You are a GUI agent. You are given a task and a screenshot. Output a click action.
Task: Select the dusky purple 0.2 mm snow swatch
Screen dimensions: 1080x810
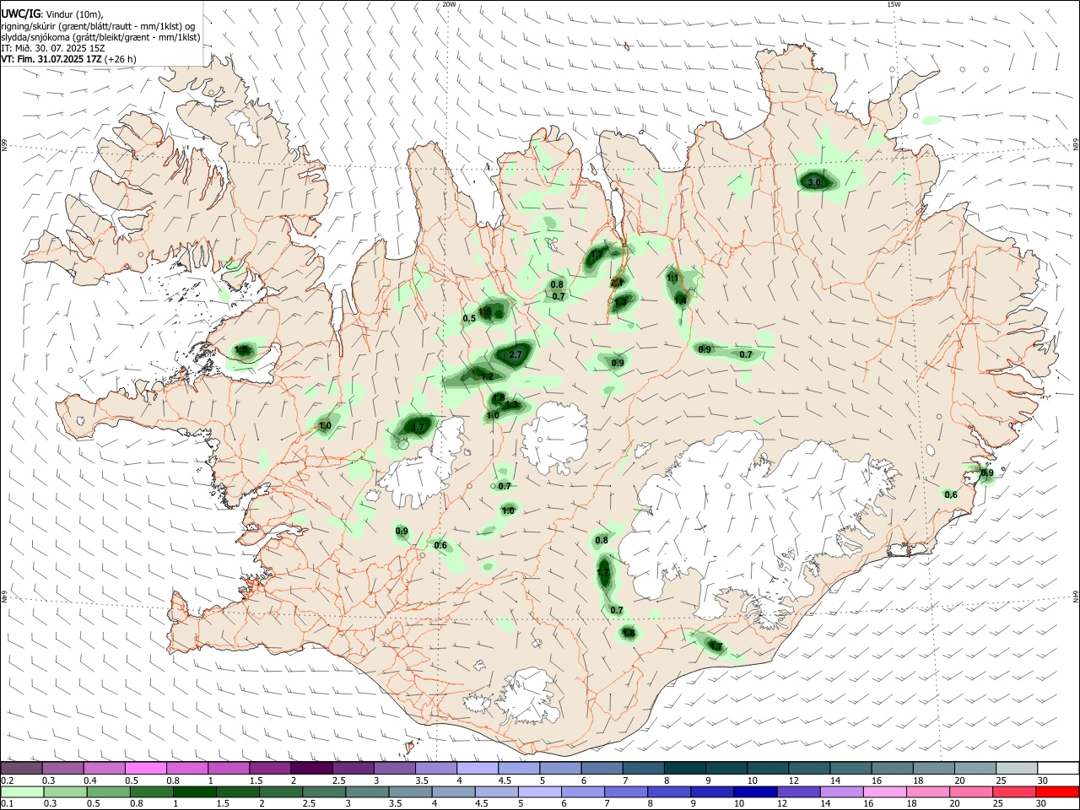click(21, 769)
